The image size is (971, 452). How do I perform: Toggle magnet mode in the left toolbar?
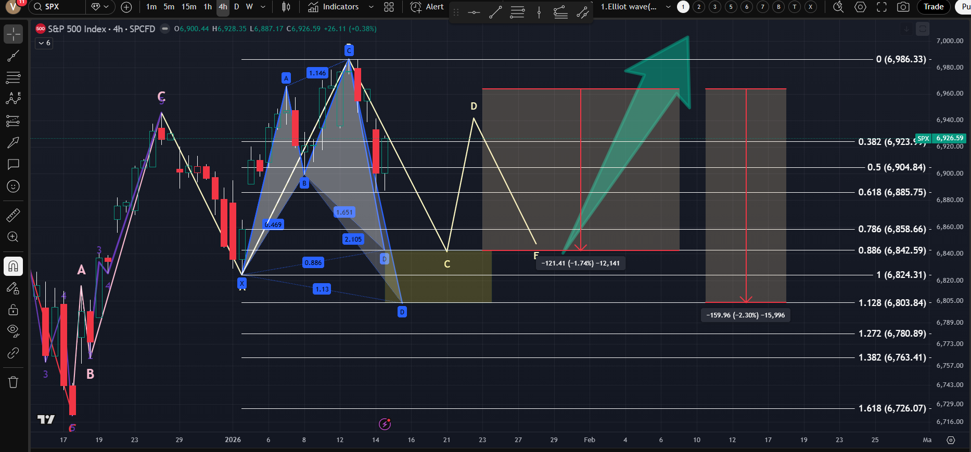(13, 267)
